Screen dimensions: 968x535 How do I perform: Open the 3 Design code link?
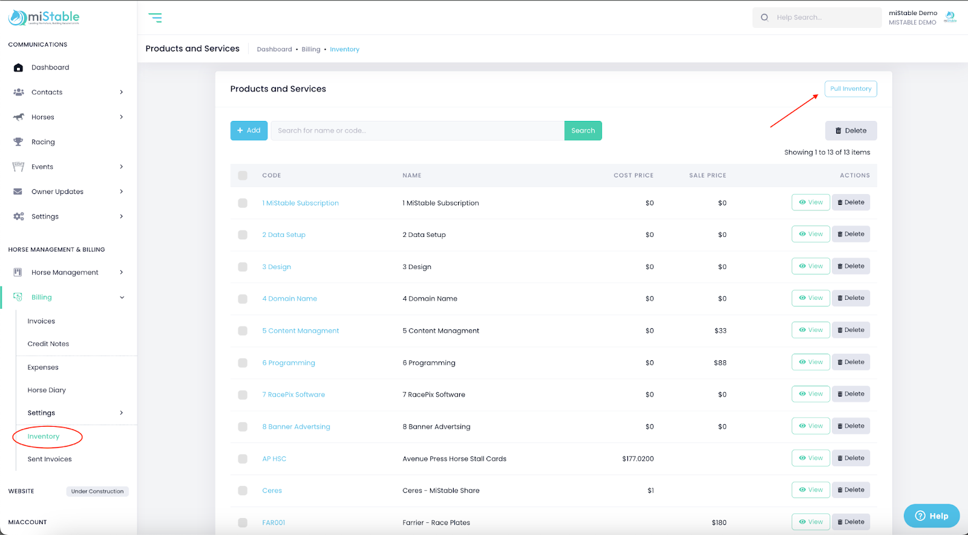tap(276, 267)
